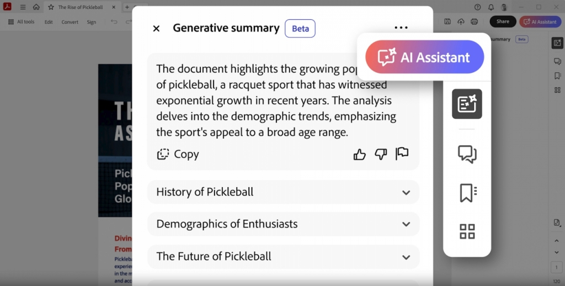This screenshot has height=286, width=565.
Task: Give the summary a thumbs down
Action: click(381, 155)
